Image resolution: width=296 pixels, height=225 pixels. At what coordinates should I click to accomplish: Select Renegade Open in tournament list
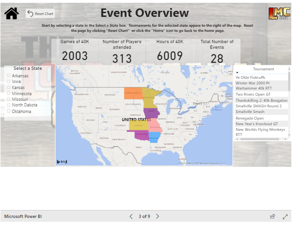[x=250, y=118]
